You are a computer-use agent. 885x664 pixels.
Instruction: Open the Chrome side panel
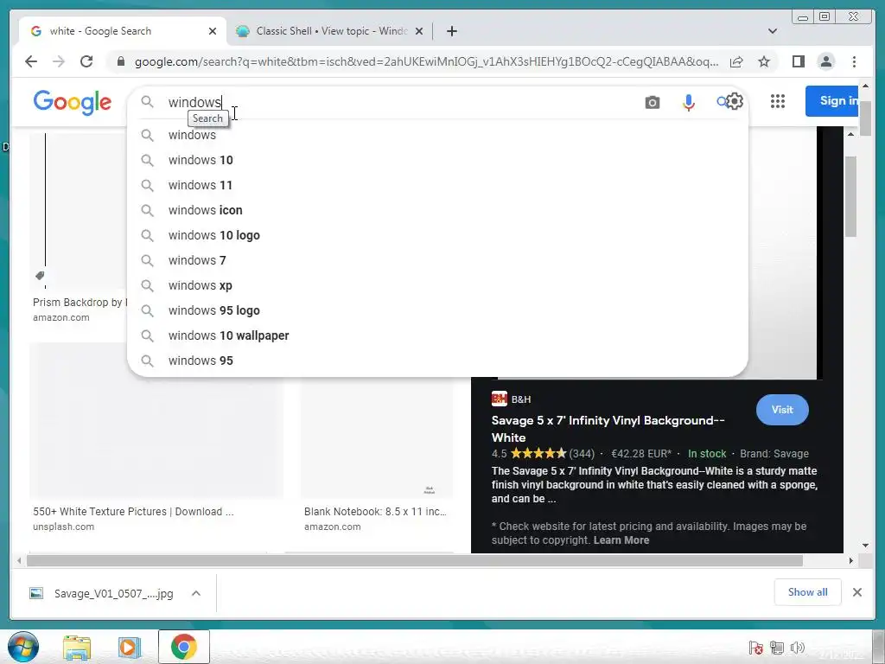pos(798,61)
